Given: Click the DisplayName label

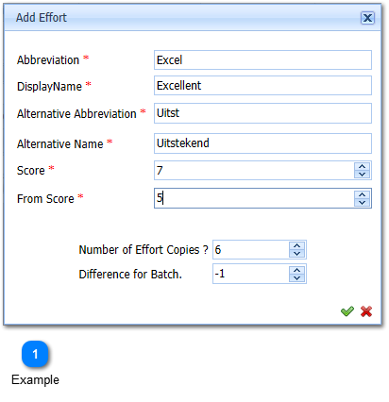Looking at the screenshot, I should click(x=49, y=86).
